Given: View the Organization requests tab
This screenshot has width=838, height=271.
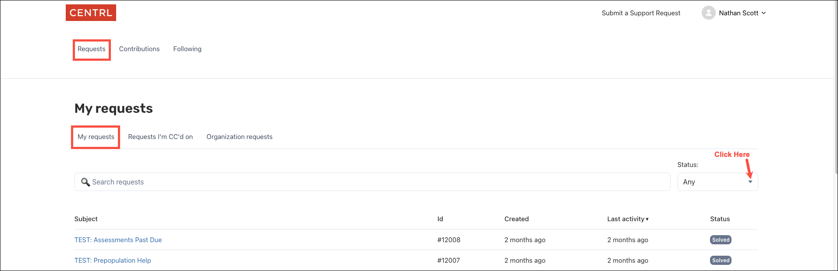Looking at the screenshot, I should [239, 137].
